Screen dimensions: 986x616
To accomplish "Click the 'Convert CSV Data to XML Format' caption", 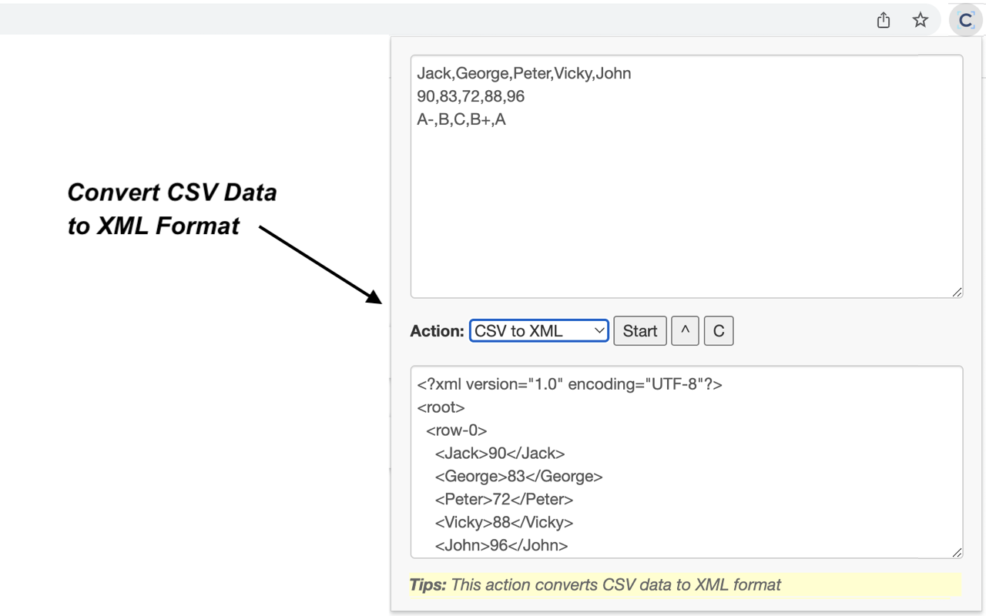I will (x=172, y=209).
